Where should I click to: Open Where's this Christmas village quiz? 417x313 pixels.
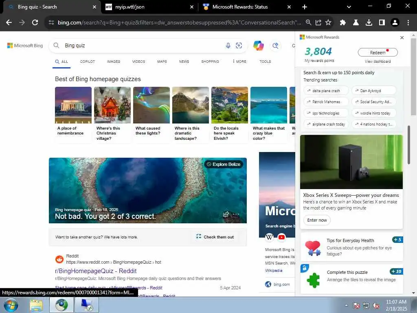pyautogui.click(x=112, y=115)
